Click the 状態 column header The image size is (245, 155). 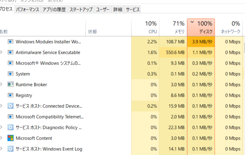point(108,28)
